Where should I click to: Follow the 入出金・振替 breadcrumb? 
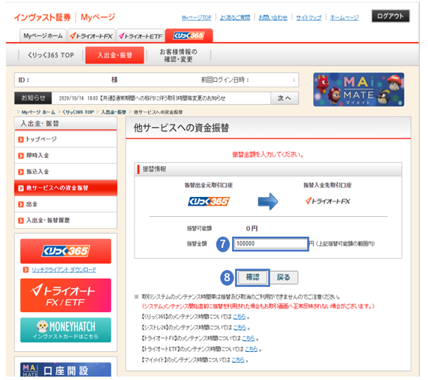[113, 112]
